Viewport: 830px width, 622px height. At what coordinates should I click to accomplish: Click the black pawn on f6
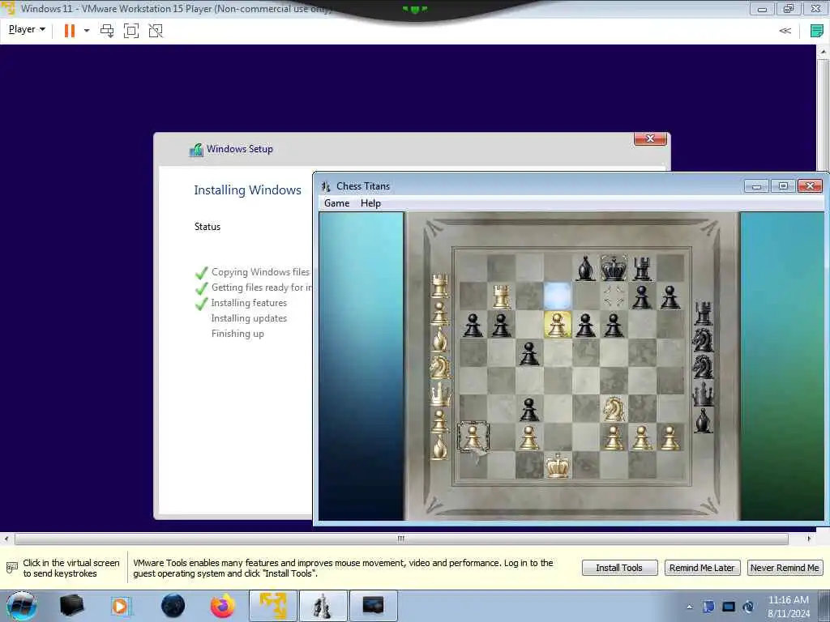pyautogui.click(x=614, y=326)
